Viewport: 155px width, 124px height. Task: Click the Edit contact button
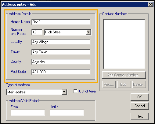click(x=124, y=85)
